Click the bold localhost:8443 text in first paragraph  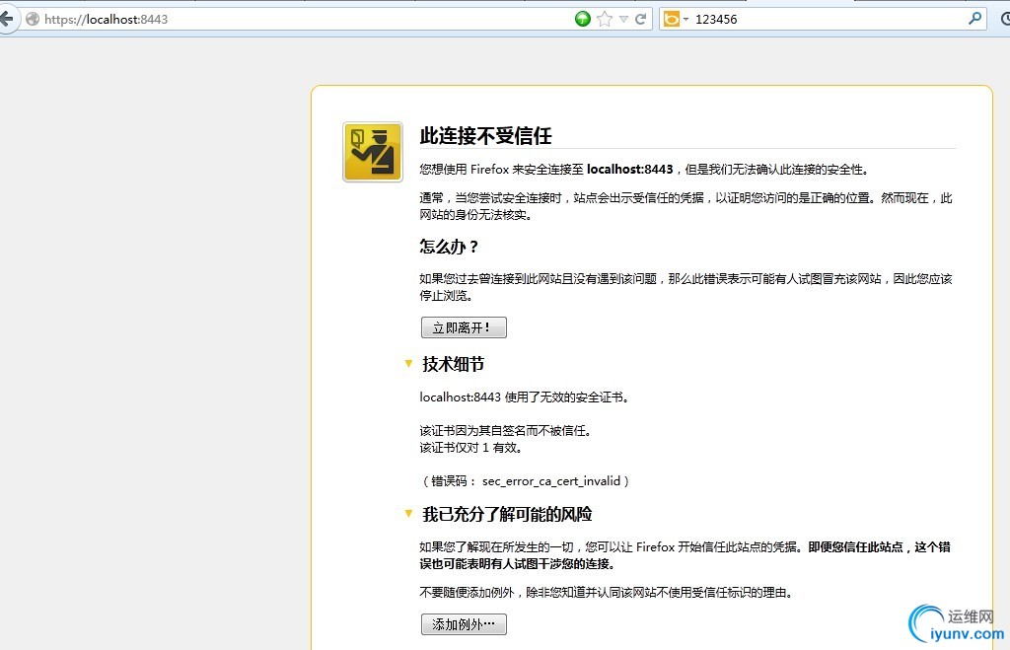point(630,170)
